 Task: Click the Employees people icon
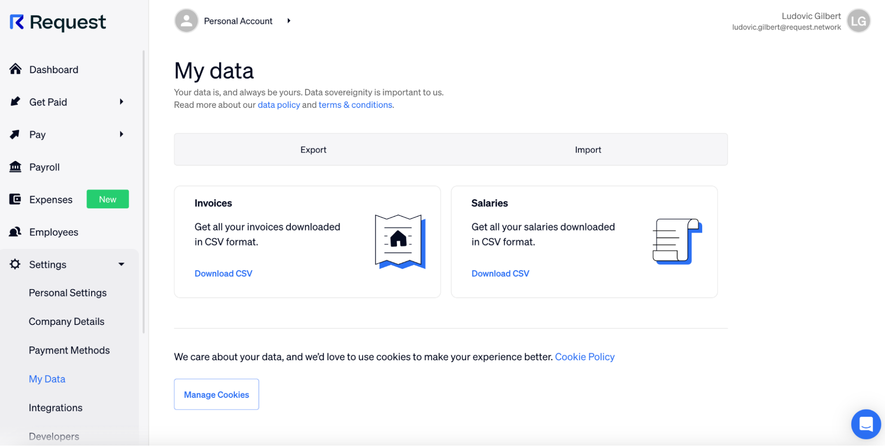click(x=15, y=232)
